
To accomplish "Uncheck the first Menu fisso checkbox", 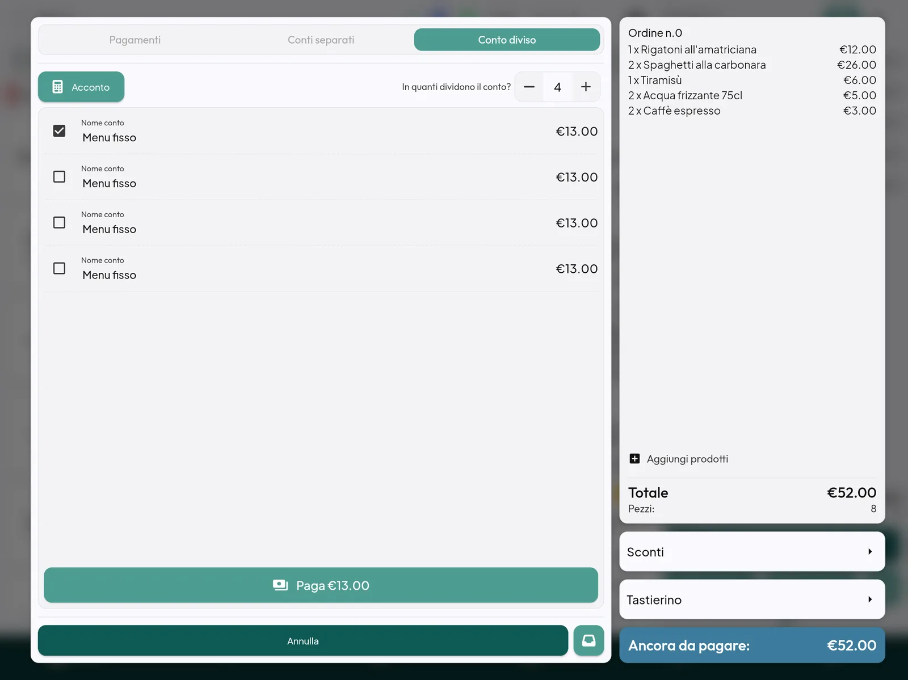I will (x=59, y=131).
